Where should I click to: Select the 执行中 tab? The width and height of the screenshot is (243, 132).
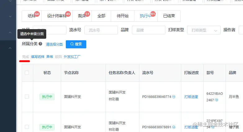pos(146,16)
